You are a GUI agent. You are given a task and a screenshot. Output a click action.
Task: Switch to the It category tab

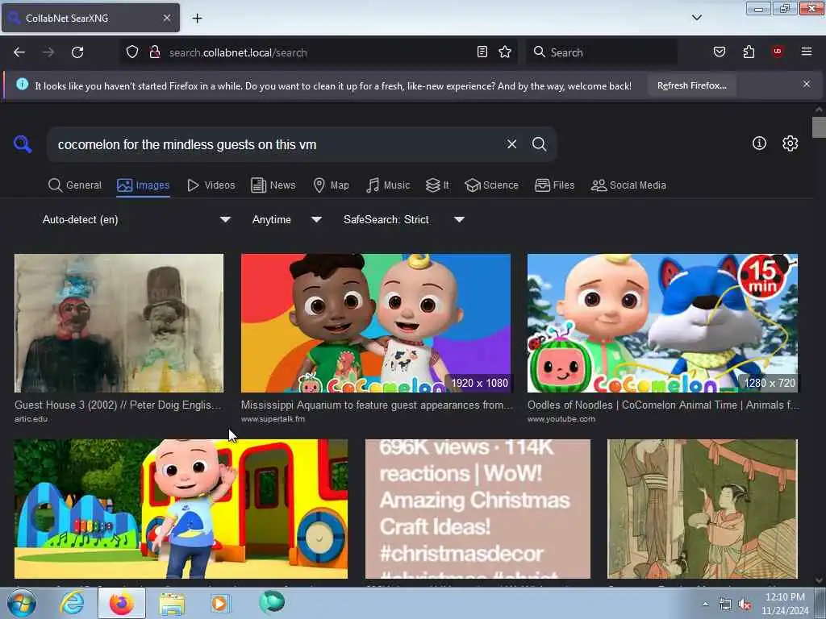[x=437, y=185]
